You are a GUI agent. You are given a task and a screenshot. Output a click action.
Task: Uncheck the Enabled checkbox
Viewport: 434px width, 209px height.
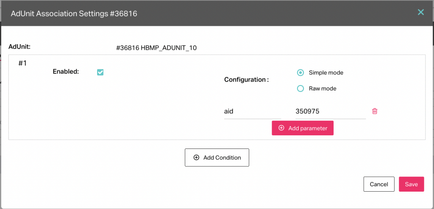tap(100, 72)
